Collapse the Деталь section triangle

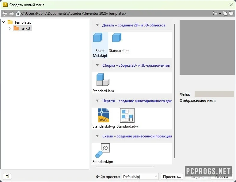(x=97, y=25)
